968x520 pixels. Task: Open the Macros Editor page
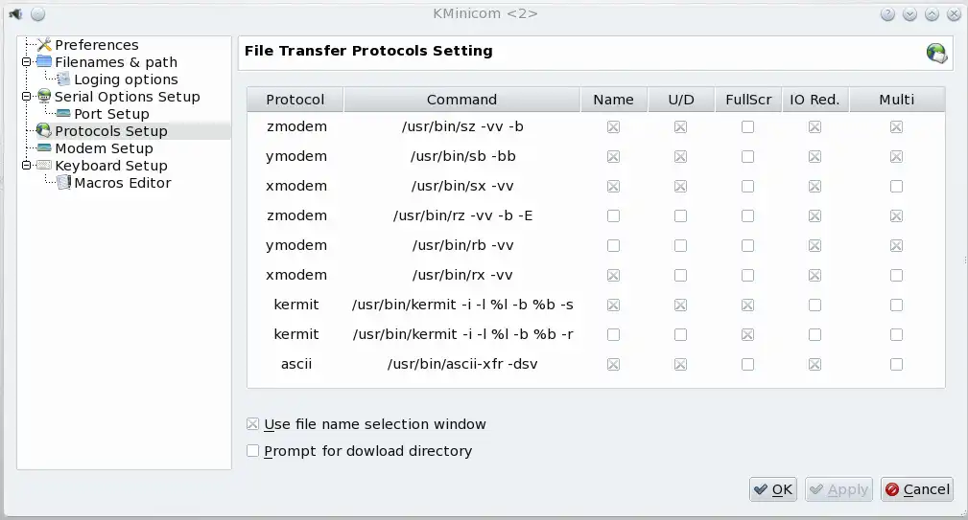[123, 183]
